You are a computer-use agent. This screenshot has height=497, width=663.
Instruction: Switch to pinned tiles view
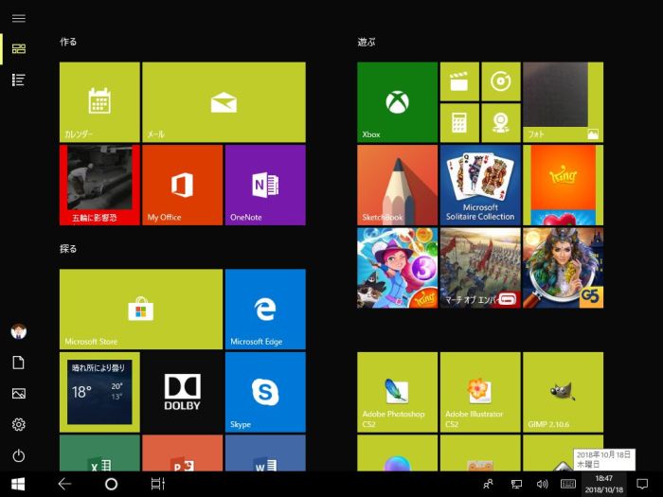point(18,49)
